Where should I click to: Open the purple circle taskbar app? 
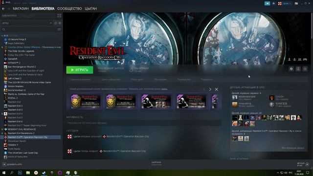[x=60, y=173]
